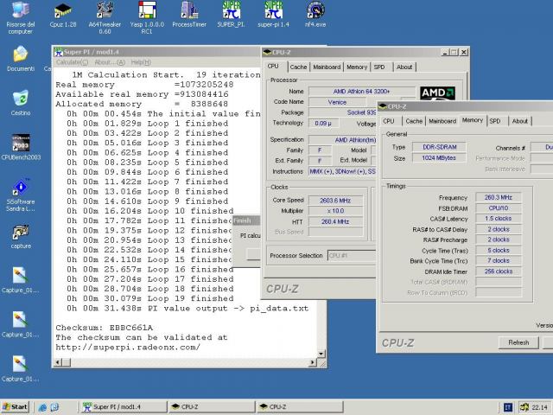Open ProcessTimer desktop shortcut
This screenshot has width=553, height=415.
click(189, 15)
